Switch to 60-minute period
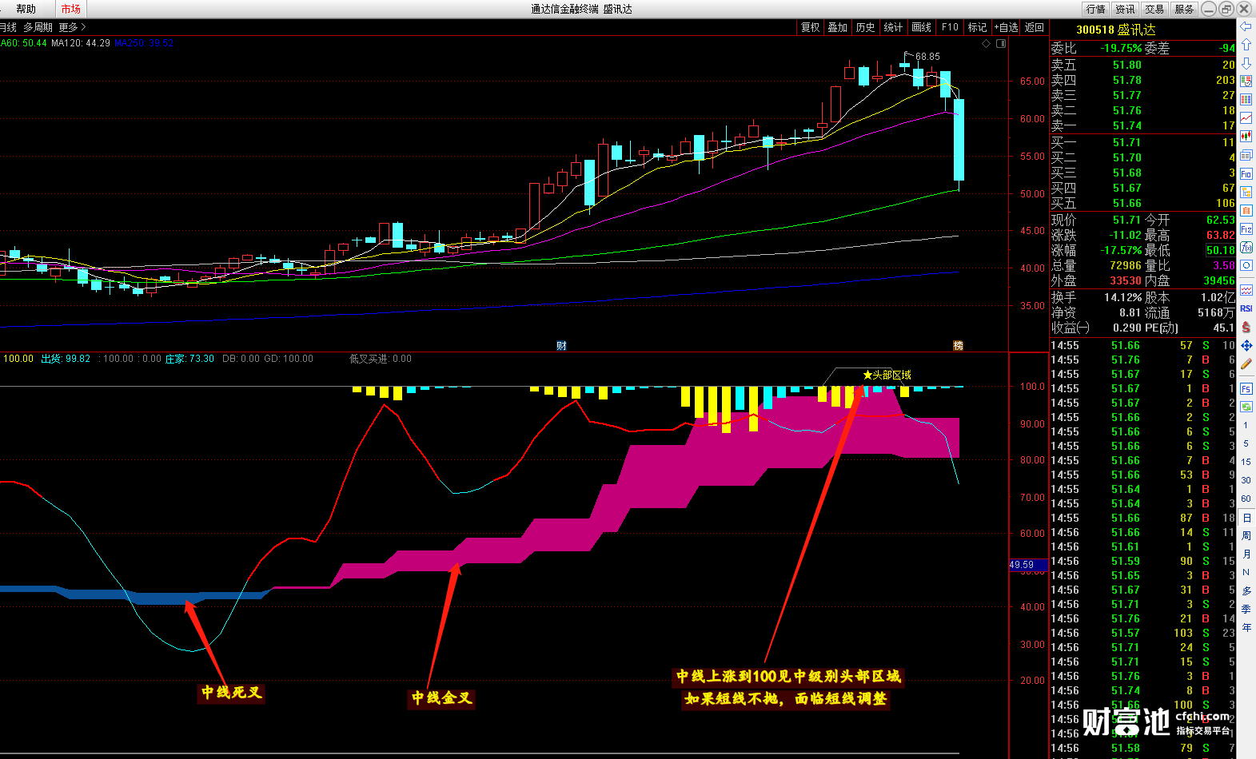 coord(1246,499)
